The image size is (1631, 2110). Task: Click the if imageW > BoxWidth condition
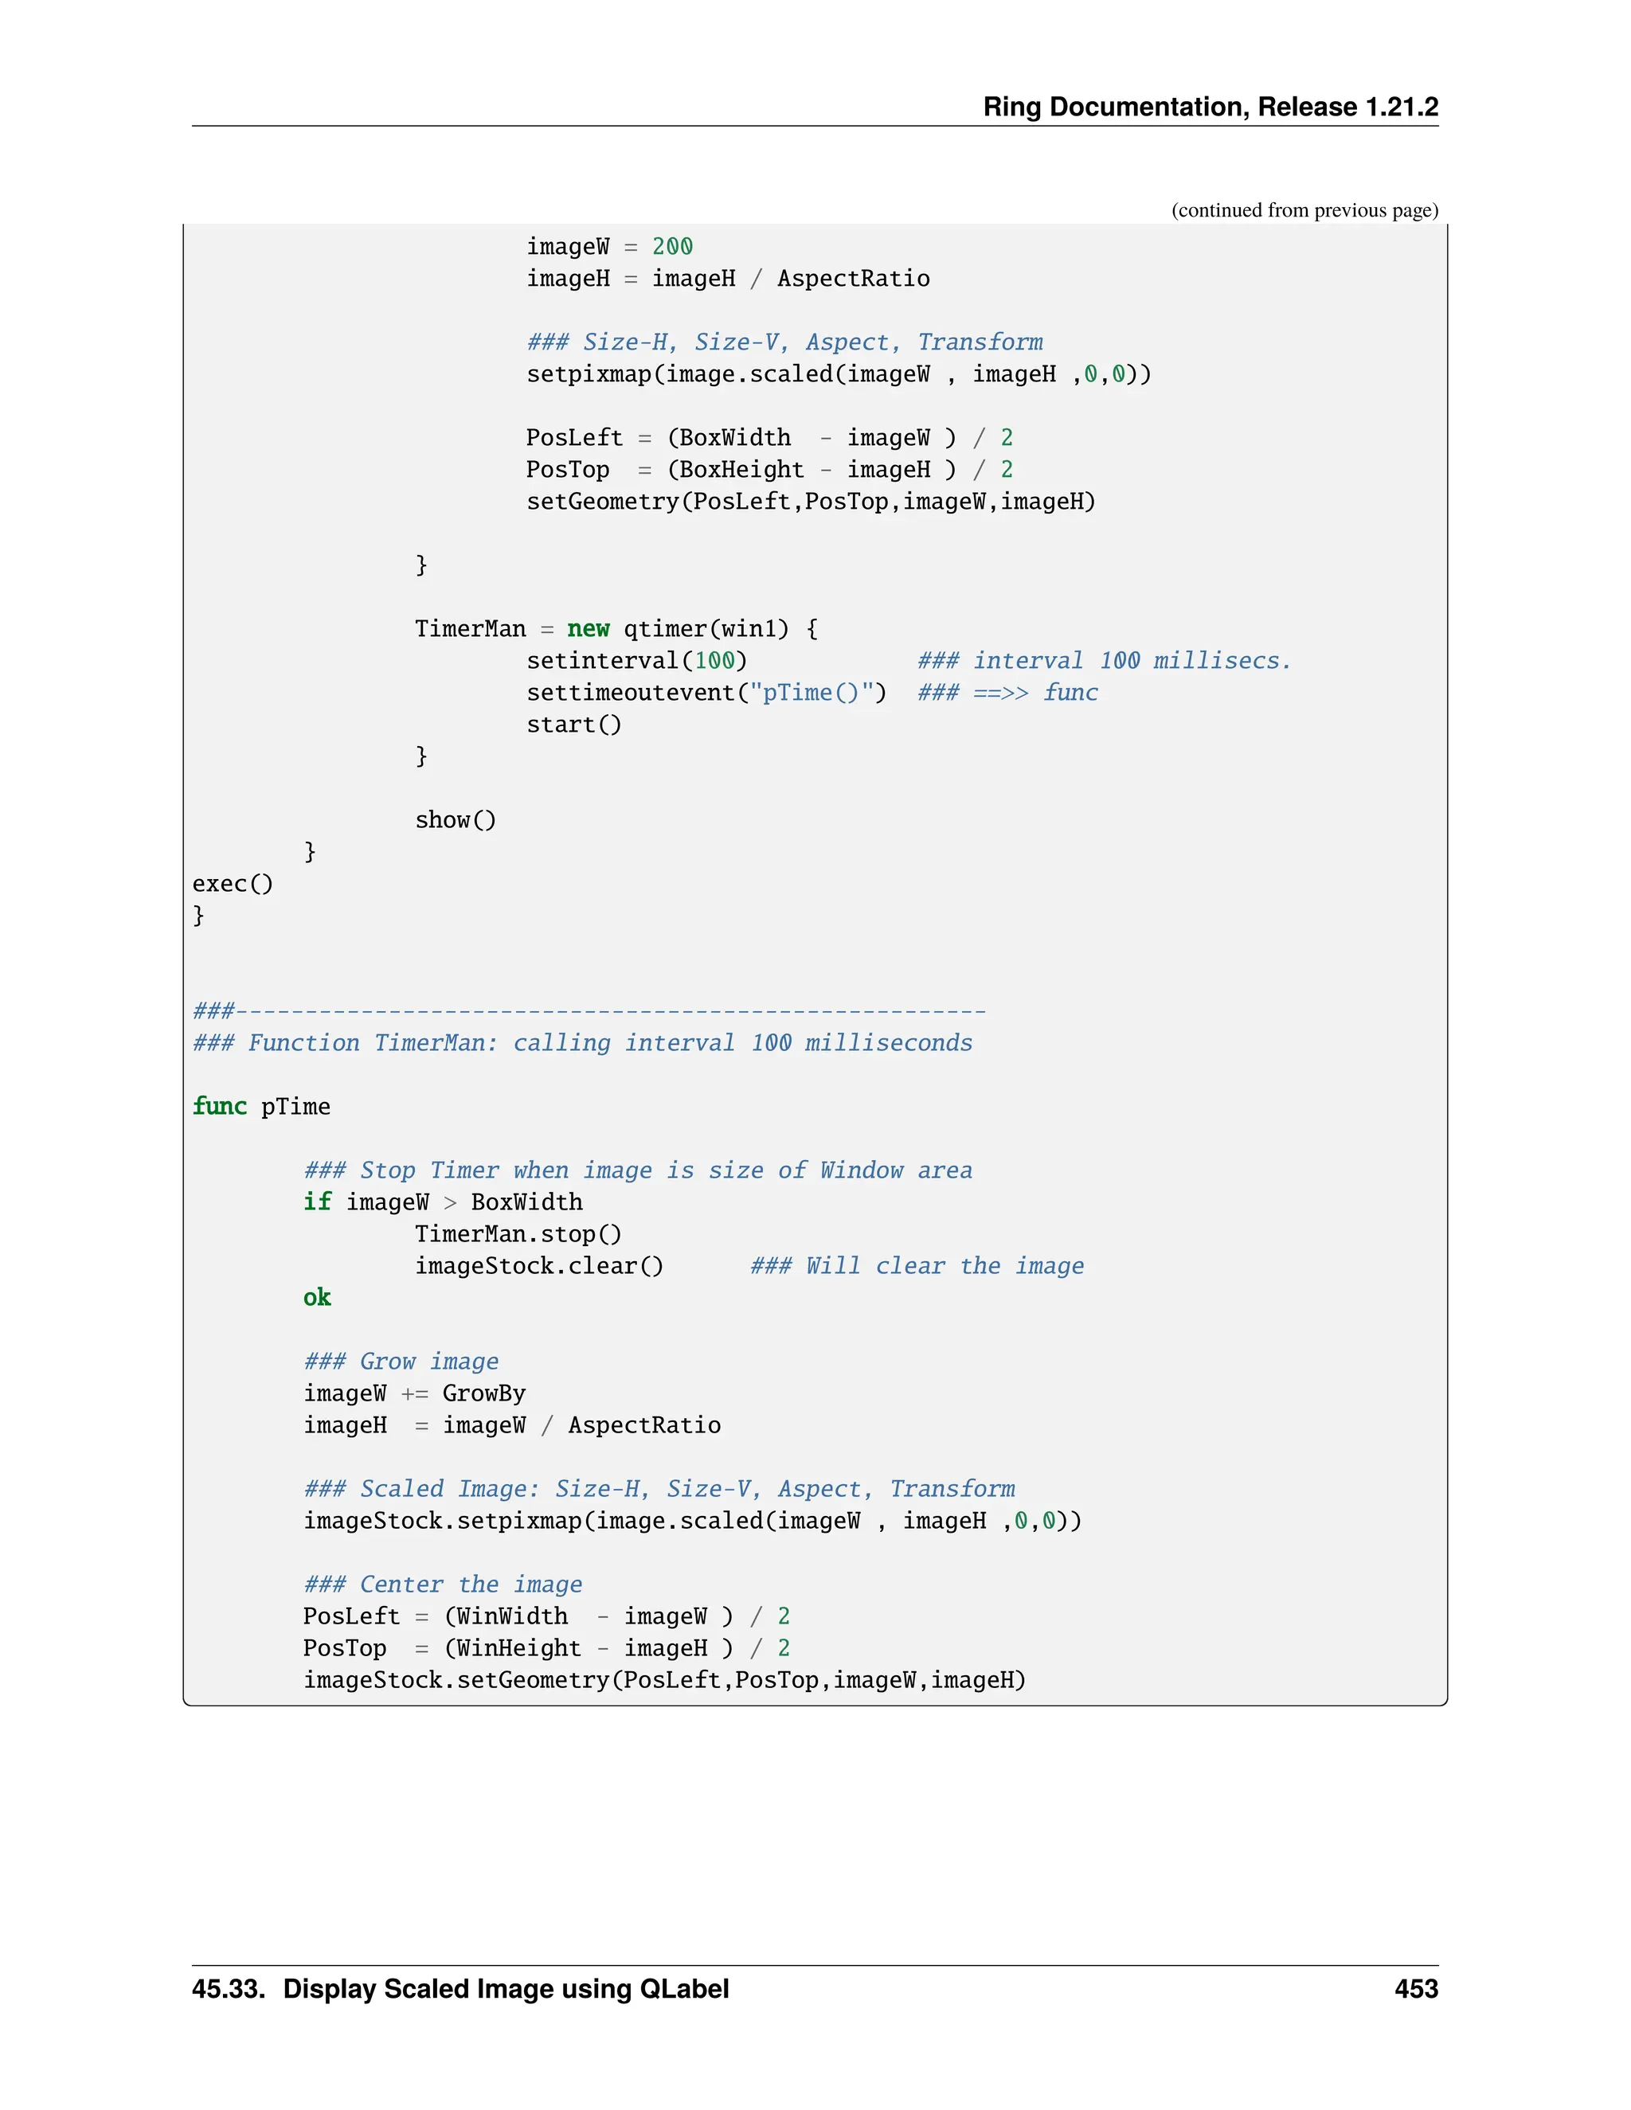[443, 1202]
